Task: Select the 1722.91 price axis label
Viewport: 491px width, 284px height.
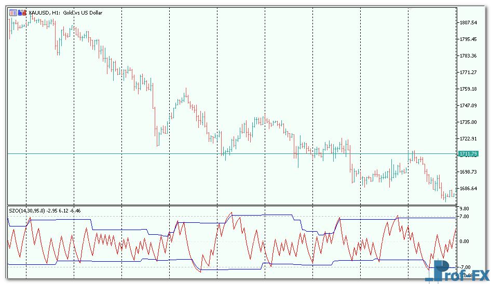Action: pyautogui.click(x=468, y=139)
